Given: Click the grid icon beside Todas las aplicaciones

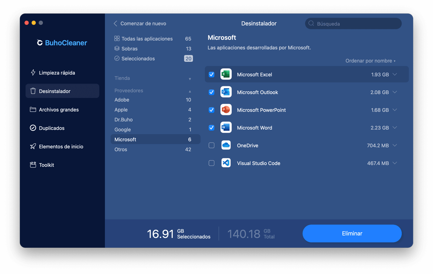Looking at the screenshot, I should [x=117, y=38].
